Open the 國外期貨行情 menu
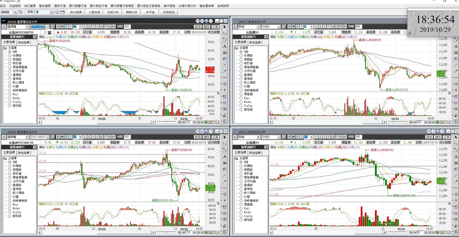The width and height of the screenshot is (459, 237). [x=98, y=6]
